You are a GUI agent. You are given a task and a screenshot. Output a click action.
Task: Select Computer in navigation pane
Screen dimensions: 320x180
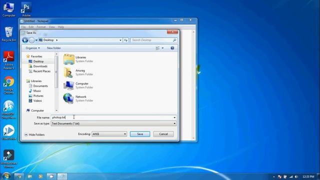[x=35, y=110]
